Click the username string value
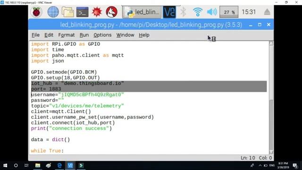The height and width of the screenshot is (170, 302). [91, 94]
